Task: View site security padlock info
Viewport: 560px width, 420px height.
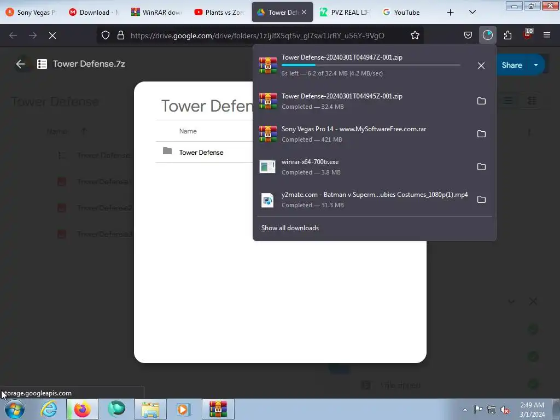Action: [x=121, y=36]
